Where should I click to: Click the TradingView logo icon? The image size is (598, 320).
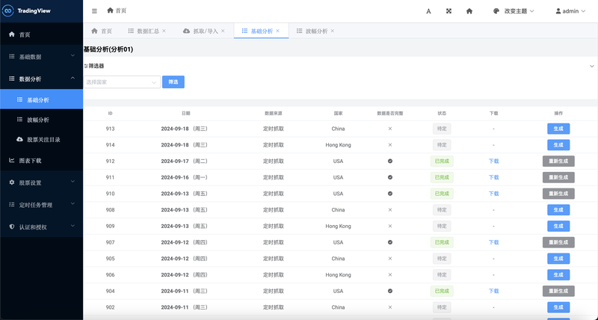tap(7, 11)
